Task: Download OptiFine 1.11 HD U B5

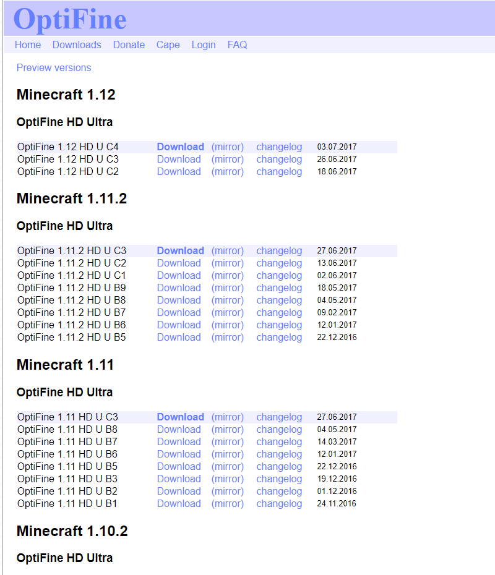Action: coord(179,466)
